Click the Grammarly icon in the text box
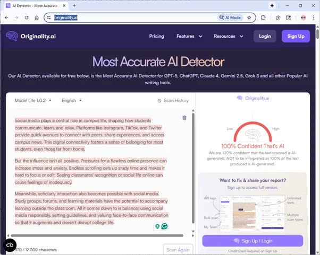 coord(165,226)
